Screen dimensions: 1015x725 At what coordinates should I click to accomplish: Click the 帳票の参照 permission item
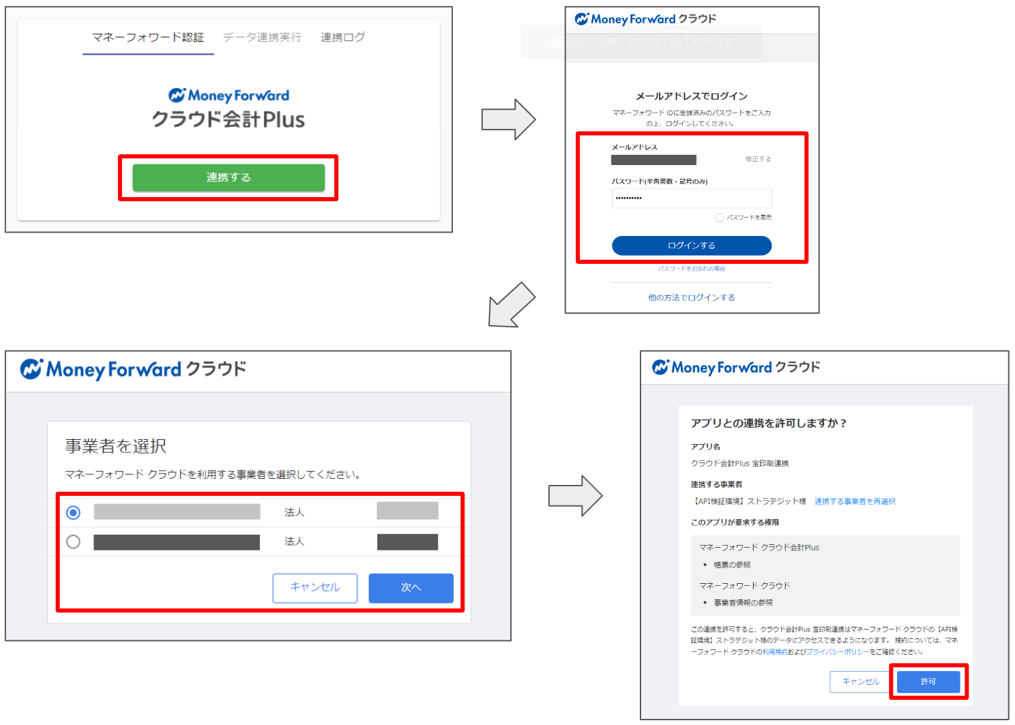coord(732,565)
